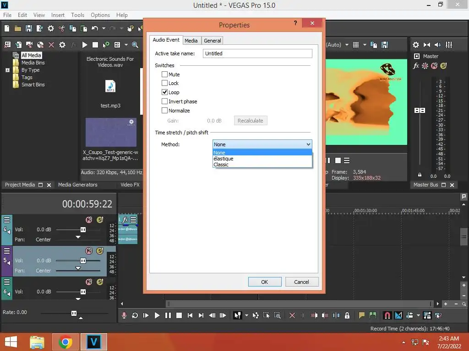Screen dimensions: 469x351
Task: Open the edit tool dropdown arrow in transport
Action: (246, 315)
